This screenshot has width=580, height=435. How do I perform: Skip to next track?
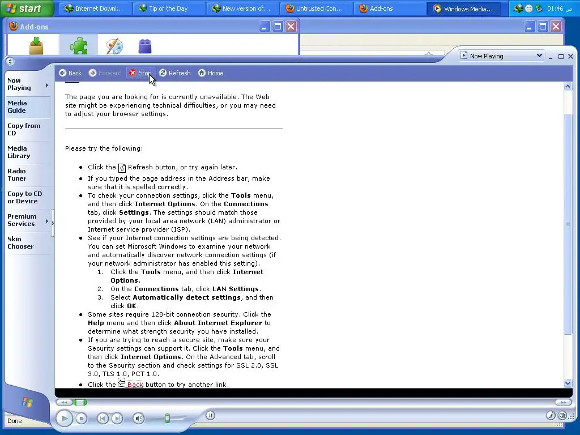(117, 419)
